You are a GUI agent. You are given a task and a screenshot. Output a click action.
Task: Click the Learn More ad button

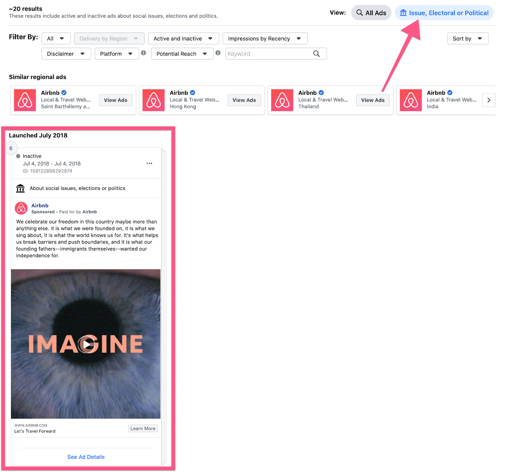pos(143,428)
